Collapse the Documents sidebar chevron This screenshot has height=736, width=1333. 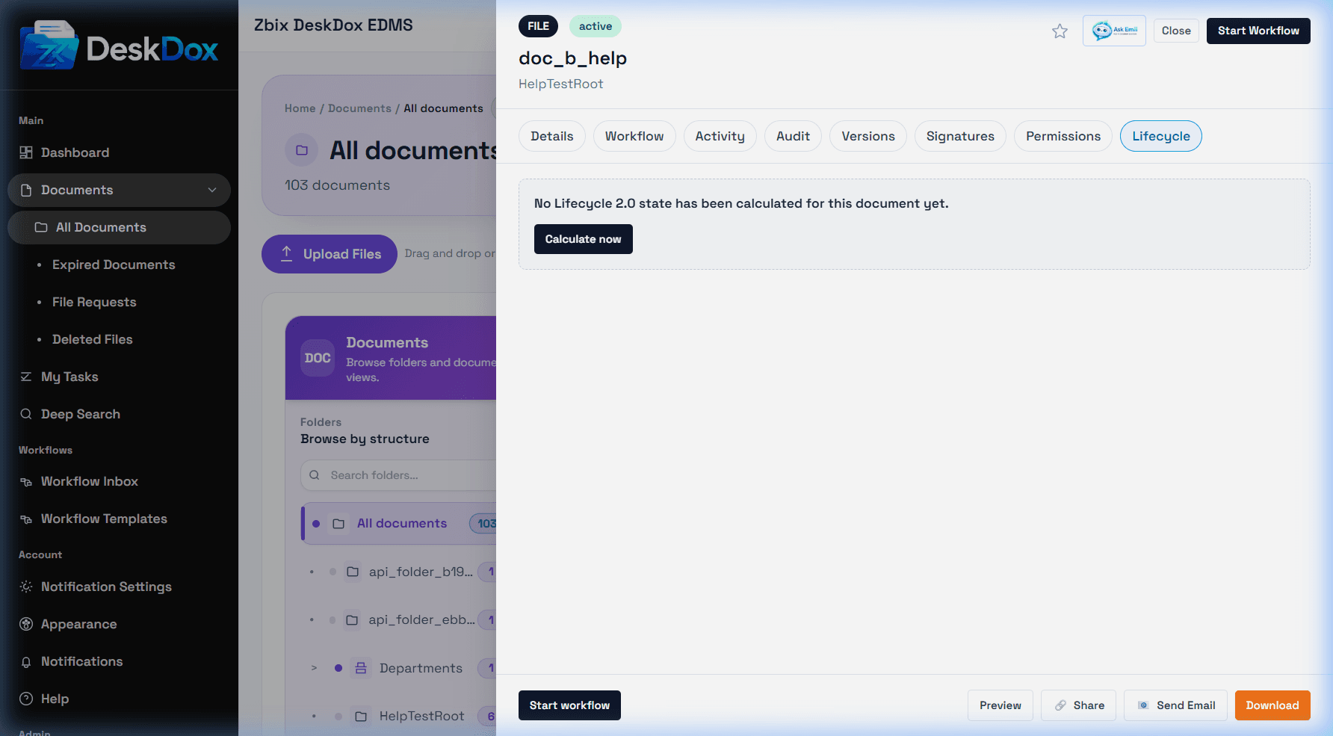pos(212,190)
